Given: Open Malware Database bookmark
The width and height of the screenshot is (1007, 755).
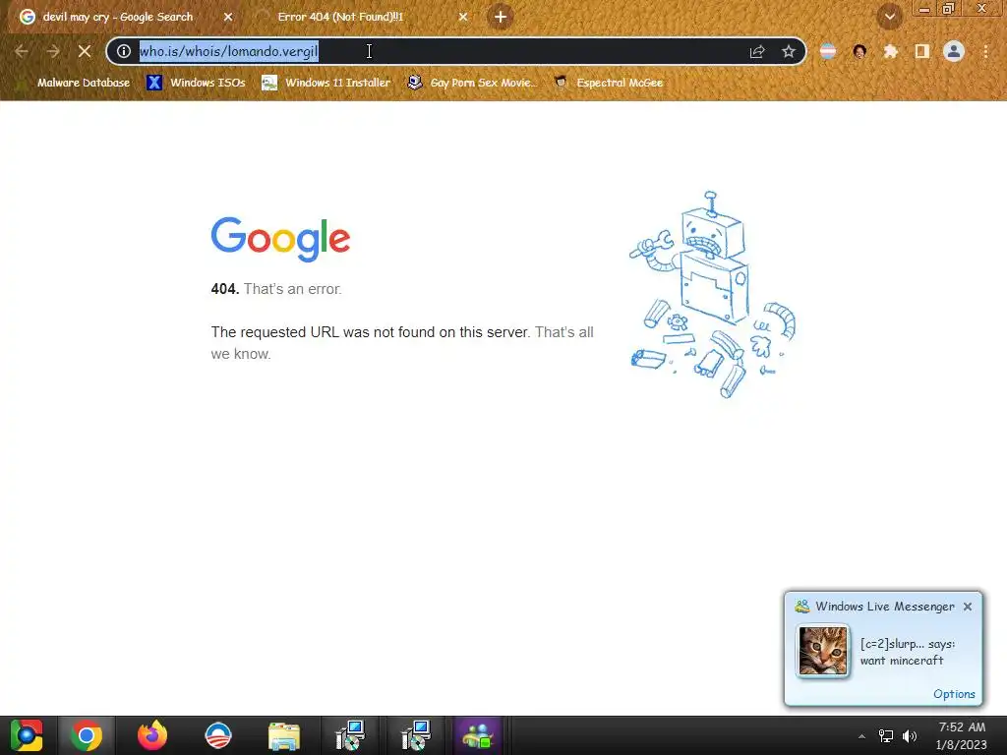Looking at the screenshot, I should (72, 83).
